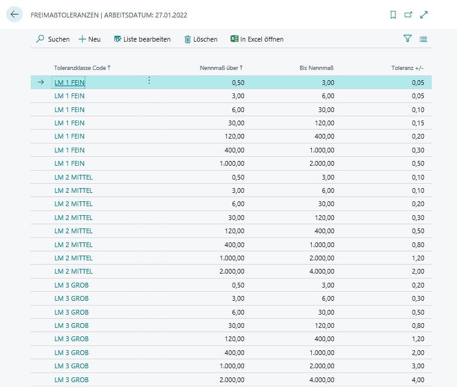
Task: Click the back arrow button
Action: 14,14
